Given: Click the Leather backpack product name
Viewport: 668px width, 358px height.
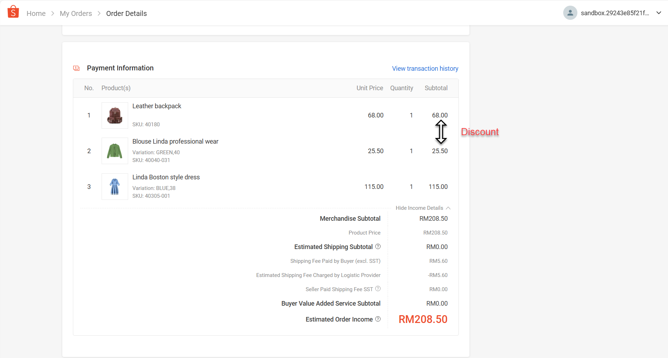Looking at the screenshot, I should (157, 106).
